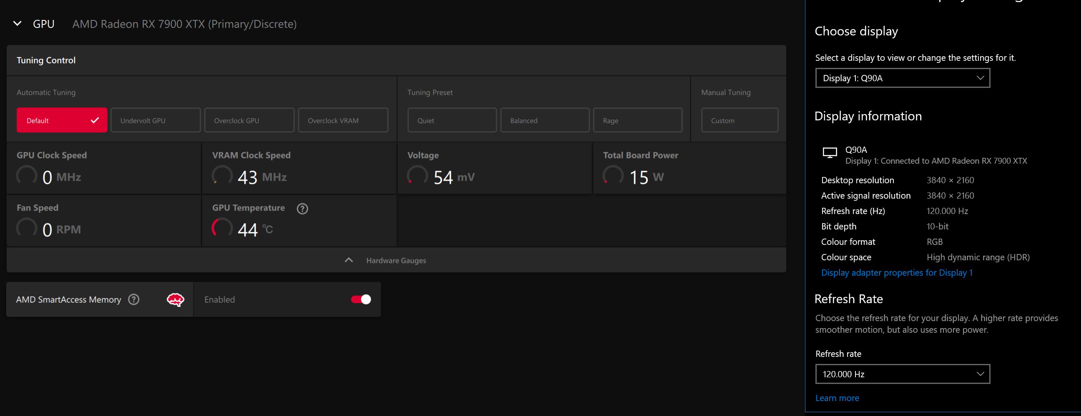Open GPU Temperature help icon
The width and height of the screenshot is (1081, 416).
click(x=302, y=209)
